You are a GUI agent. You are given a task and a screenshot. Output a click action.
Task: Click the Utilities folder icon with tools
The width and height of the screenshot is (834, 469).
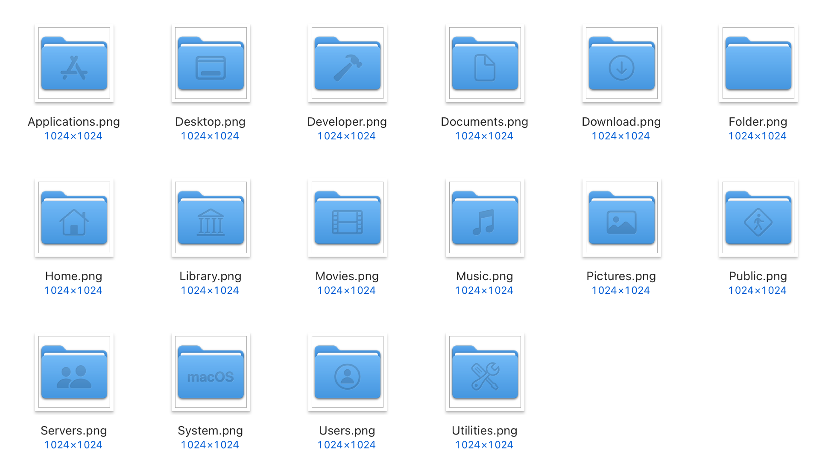pos(485,372)
